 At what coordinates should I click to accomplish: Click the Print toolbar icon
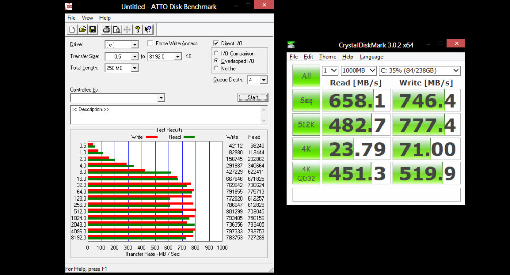click(x=107, y=30)
